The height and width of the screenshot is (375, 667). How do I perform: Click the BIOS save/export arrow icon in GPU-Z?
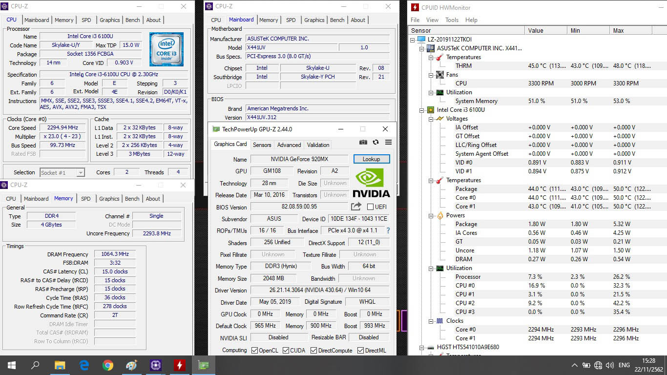(x=356, y=207)
